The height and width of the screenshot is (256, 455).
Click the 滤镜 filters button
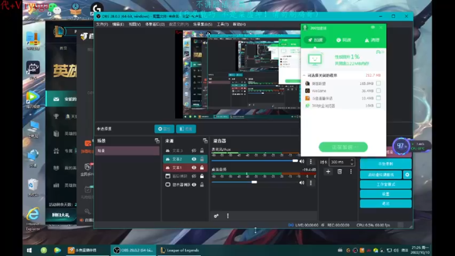(x=186, y=129)
